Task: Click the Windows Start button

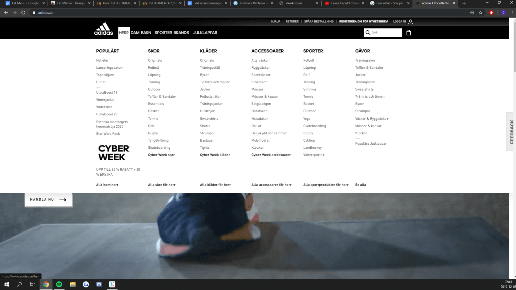Action: click(6, 284)
